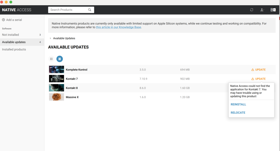Click the 694 MB size value
Screen dimensions: 280x151
click(185, 69)
